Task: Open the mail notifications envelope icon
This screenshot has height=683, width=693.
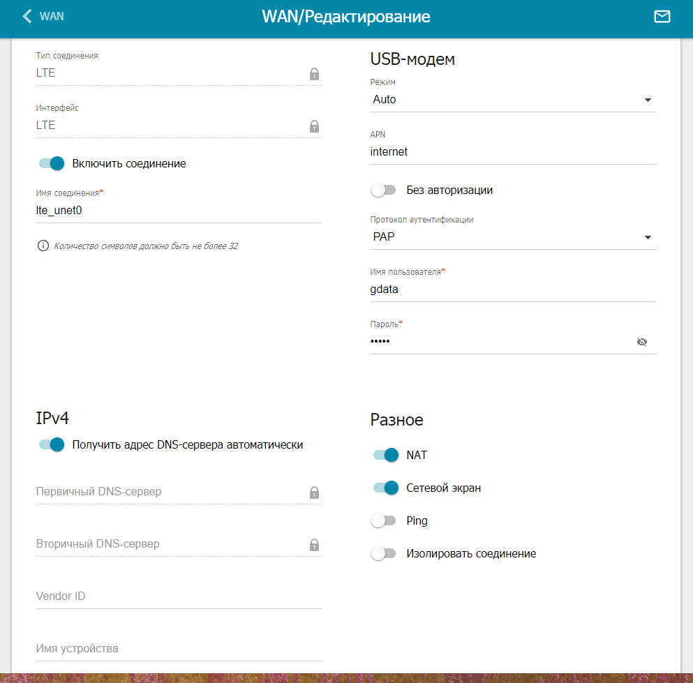Action: pyautogui.click(x=662, y=17)
